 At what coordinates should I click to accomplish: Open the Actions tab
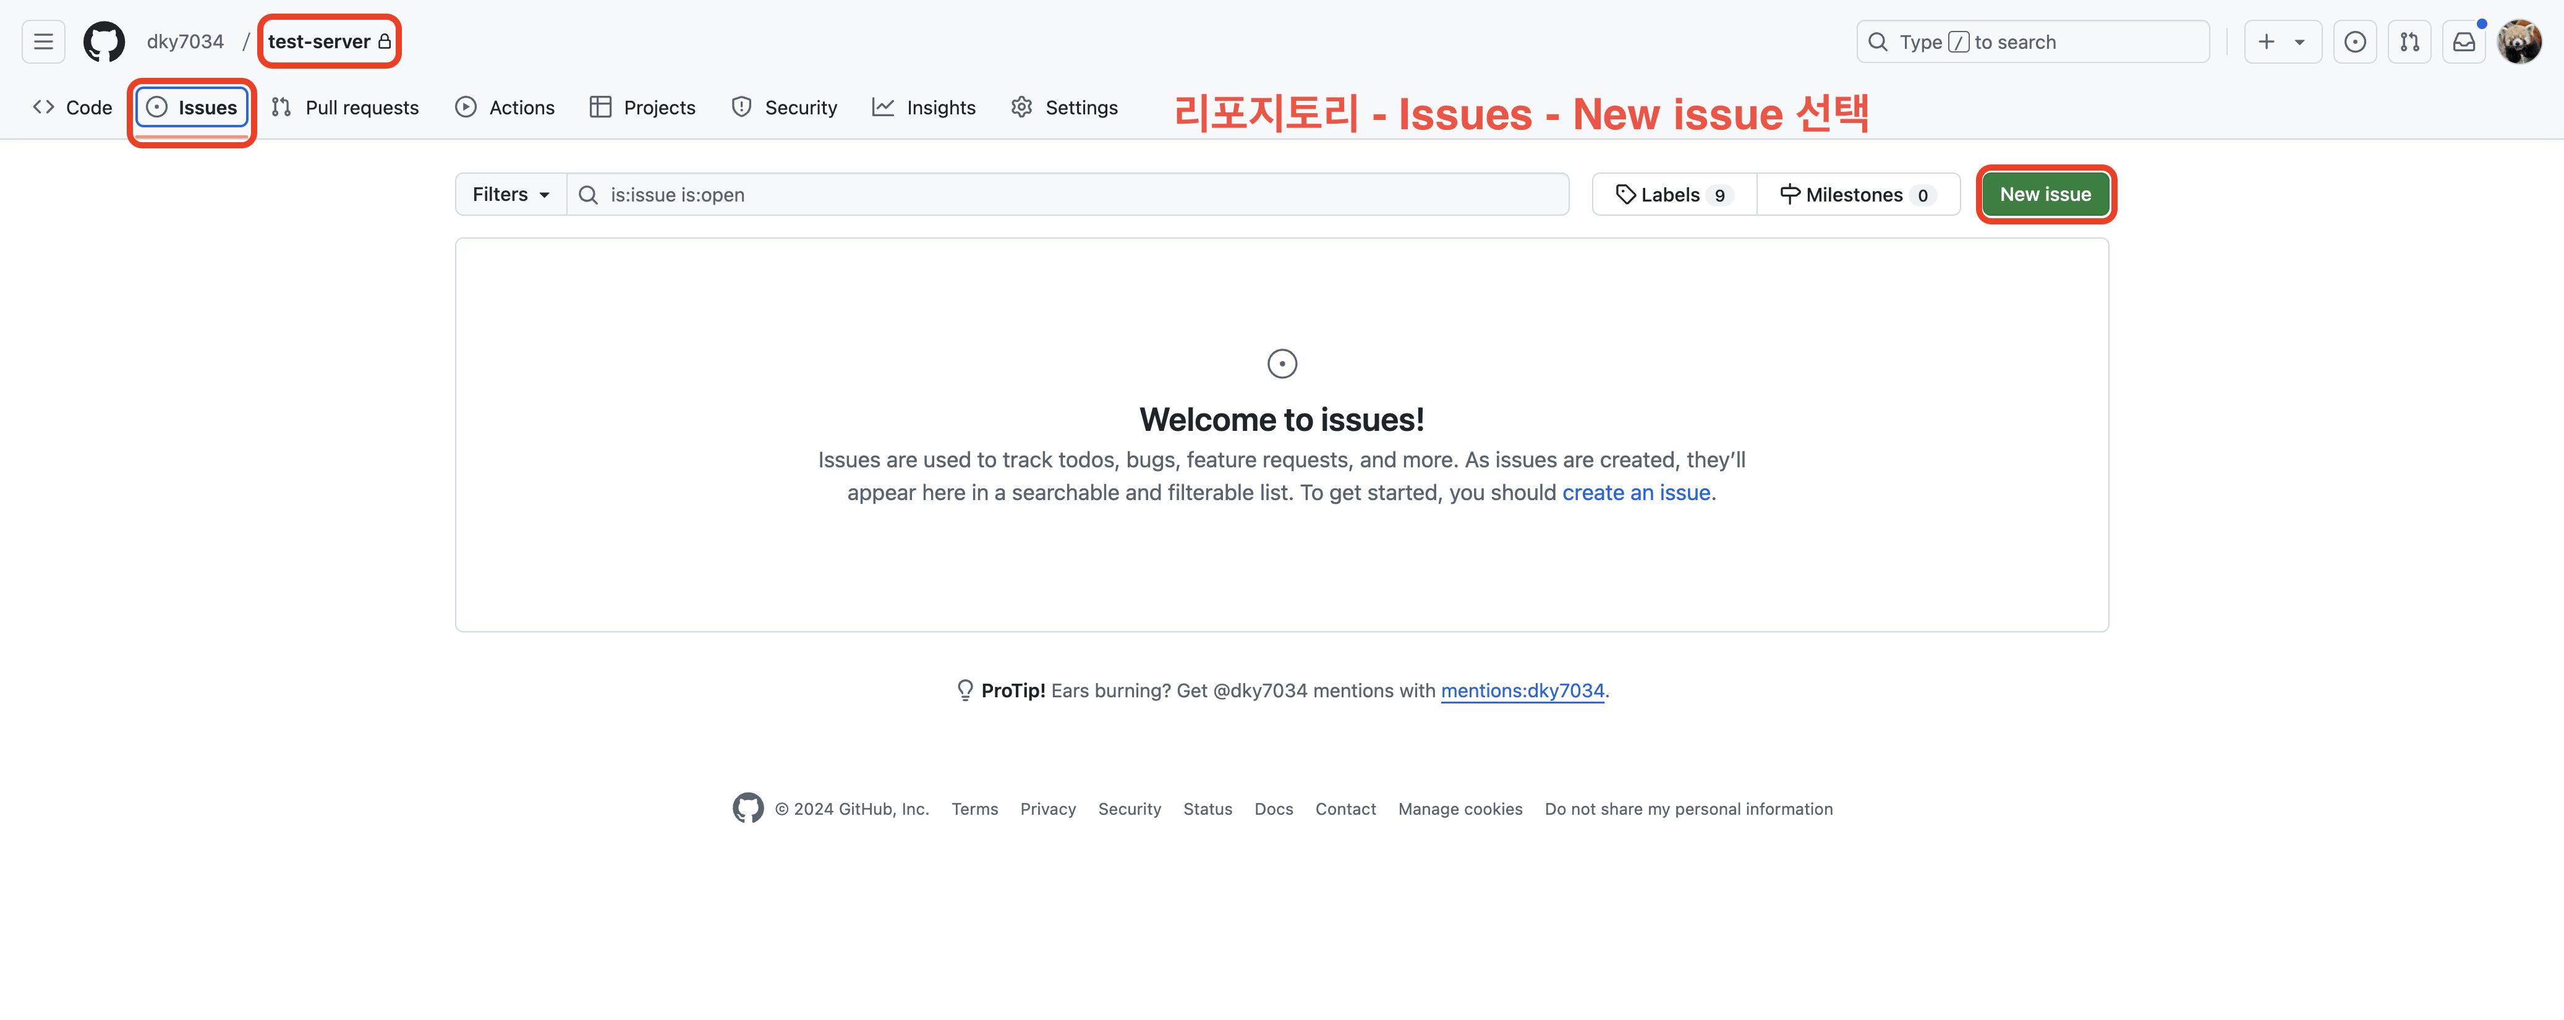[x=505, y=108]
